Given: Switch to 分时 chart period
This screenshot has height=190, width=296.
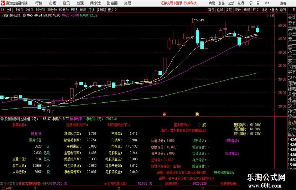Looking at the screenshot, I should (10, 10).
